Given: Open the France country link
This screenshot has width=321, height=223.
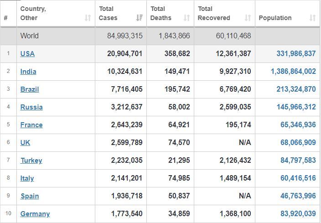Looking at the screenshot, I should (x=31, y=125).
